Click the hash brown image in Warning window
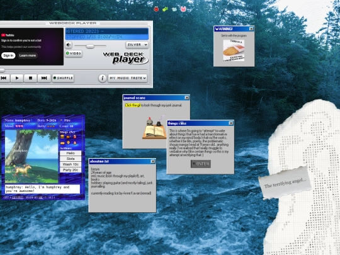 234,50
